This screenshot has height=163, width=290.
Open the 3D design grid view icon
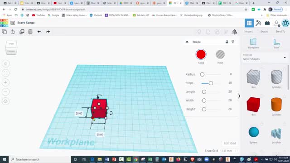coord(249,23)
